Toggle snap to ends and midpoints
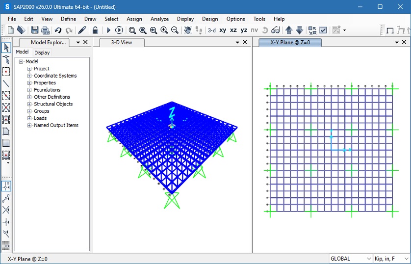The width and height of the screenshot is (411, 264). coord(6,198)
